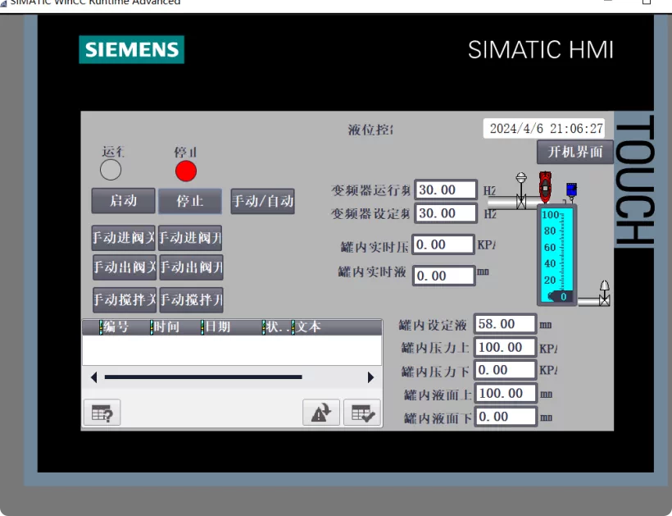
Task: Click the 液位控 screen title text
Action: [x=370, y=130]
